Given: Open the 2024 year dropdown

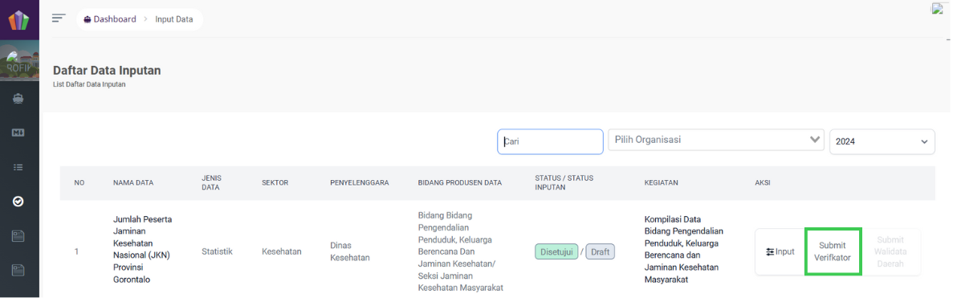Looking at the screenshot, I should click(882, 141).
